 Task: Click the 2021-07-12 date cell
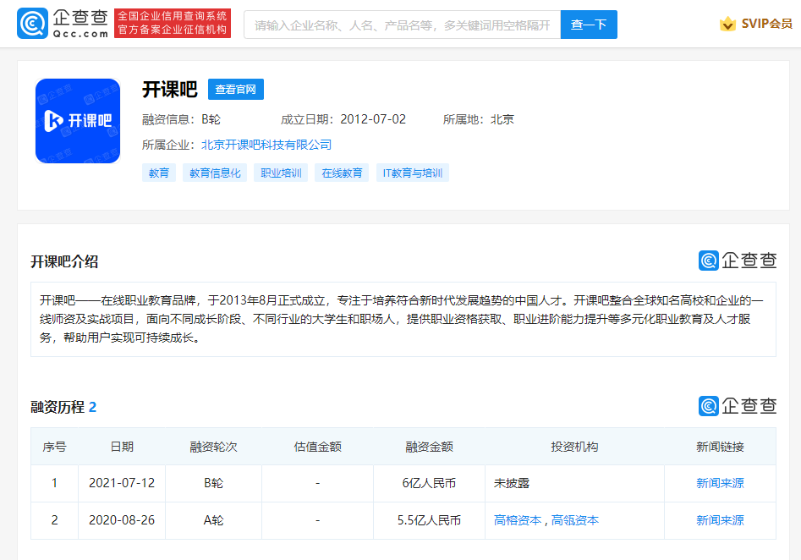point(122,483)
